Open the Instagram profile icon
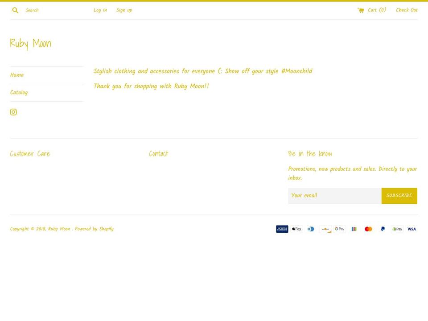Viewport: 428px width, 321px height. pos(13,112)
